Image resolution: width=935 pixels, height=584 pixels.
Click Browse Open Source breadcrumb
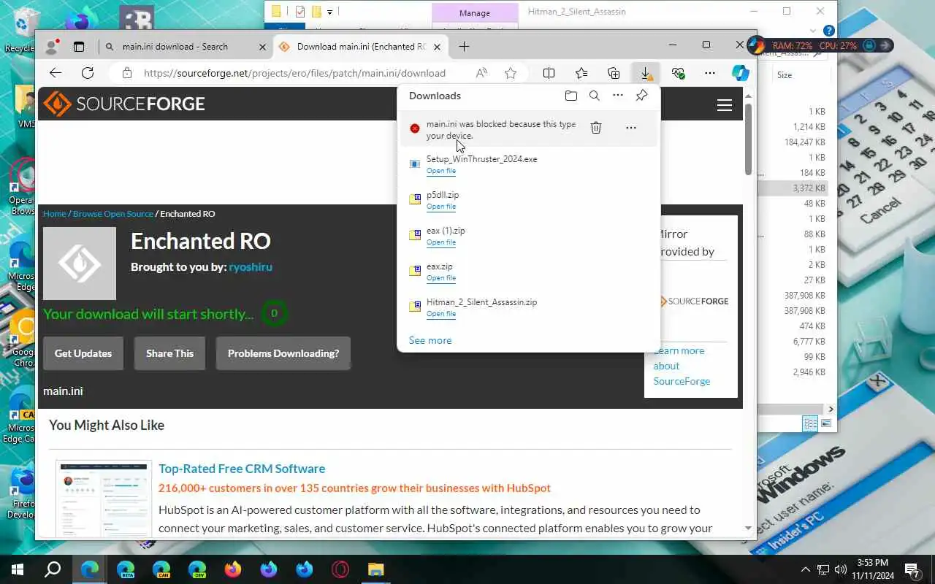tap(112, 214)
